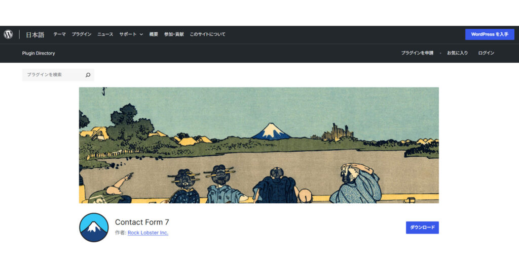519x271 pixels.
Task: Open the Rock Lobster Inc. author link
Action: pos(148,233)
